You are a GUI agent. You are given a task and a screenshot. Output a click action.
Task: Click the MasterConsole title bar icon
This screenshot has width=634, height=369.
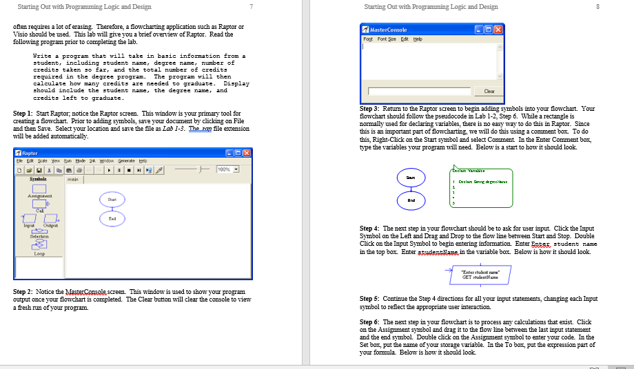[365, 30]
